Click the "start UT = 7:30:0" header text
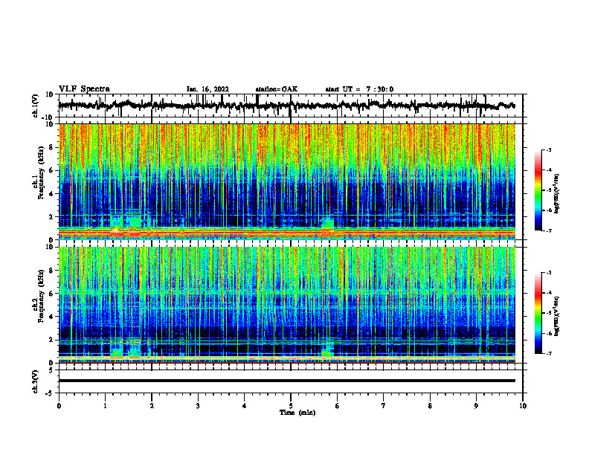 (x=359, y=89)
